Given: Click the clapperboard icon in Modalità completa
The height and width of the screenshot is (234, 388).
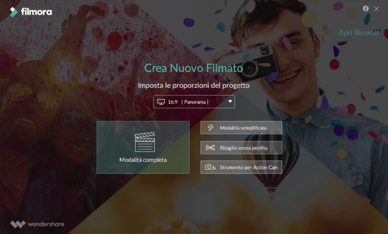Looking at the screenshot, I should [145, 142].
